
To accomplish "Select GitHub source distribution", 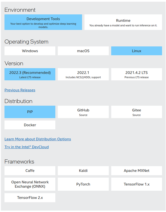I will [83, 112].
